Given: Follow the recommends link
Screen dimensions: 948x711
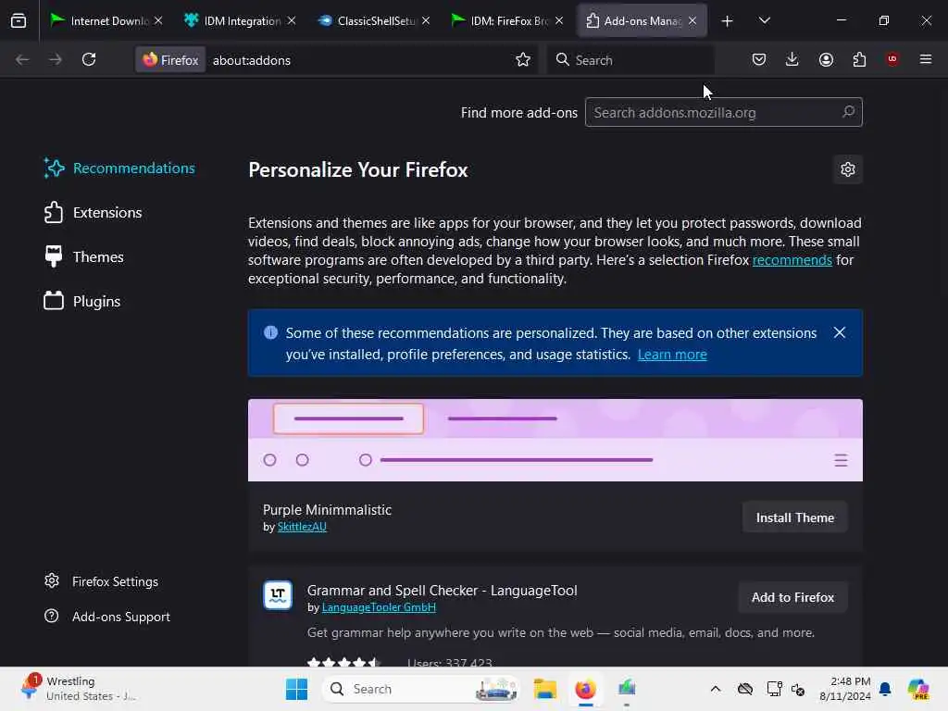Looking at the screenshot, I should pyautogui.click(x=792, y=260).
